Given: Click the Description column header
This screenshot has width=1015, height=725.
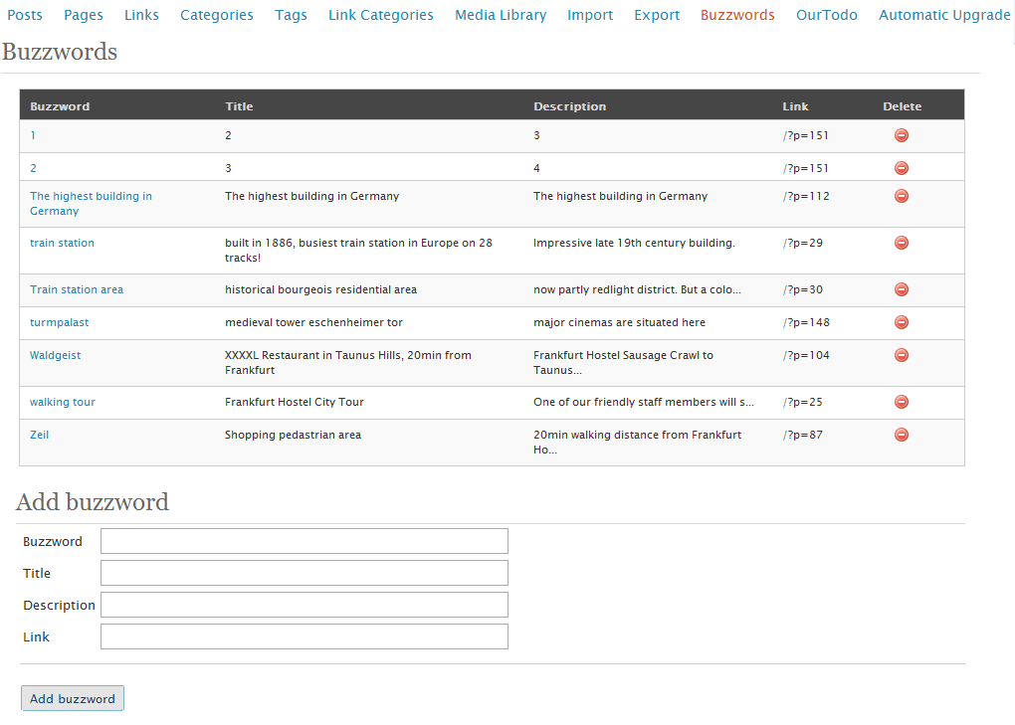Looking at the screenshot, I should coord(569,106).
